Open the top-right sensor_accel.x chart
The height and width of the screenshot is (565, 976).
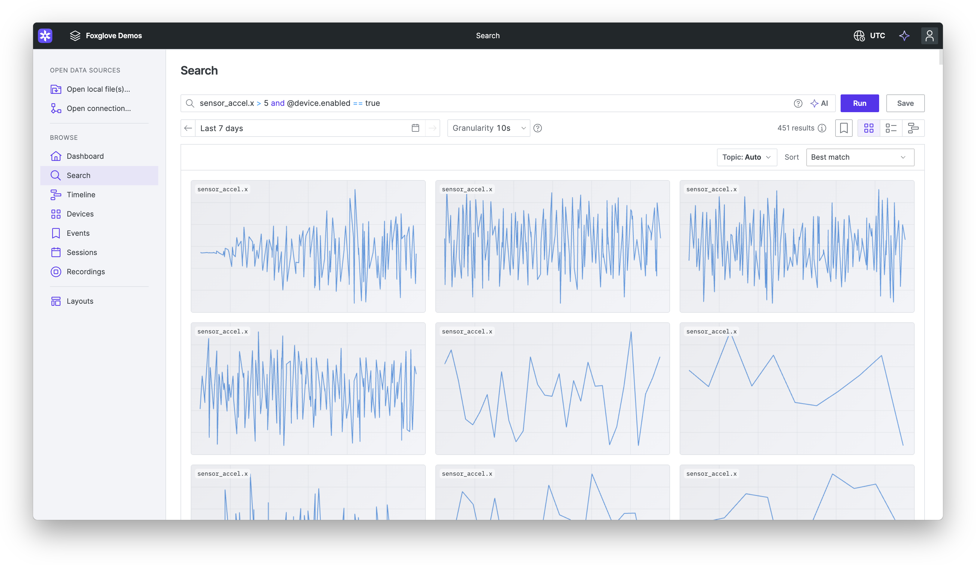point(797,246)
